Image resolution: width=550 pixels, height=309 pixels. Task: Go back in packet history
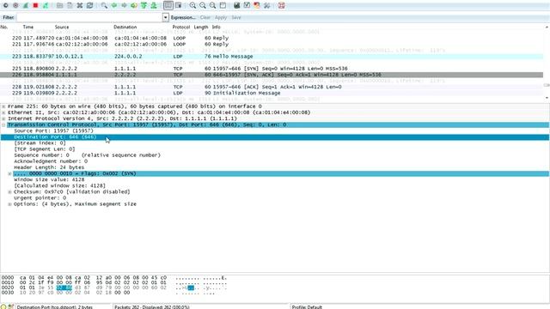(114, 6)
